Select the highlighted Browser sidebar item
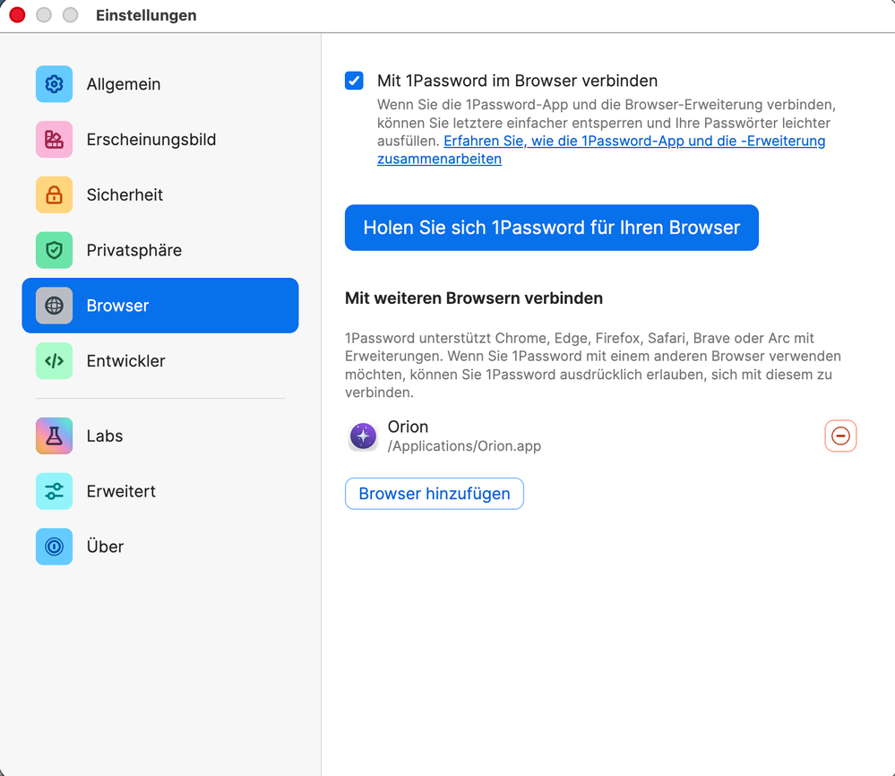The height and width of the screenshot is (776, 895). (159, 306)
